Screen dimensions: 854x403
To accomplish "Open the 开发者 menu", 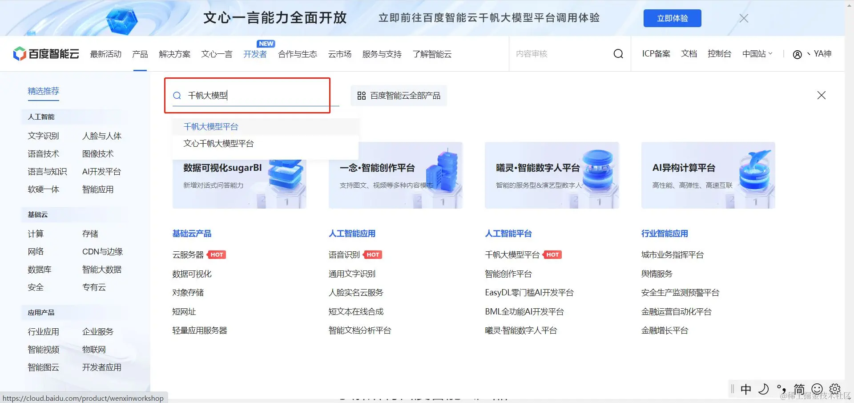I will point(255,54).
